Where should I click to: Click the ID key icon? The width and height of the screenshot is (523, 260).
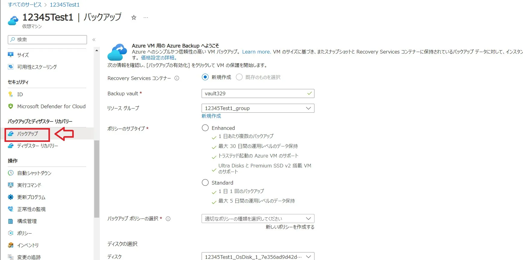(11, 94)
